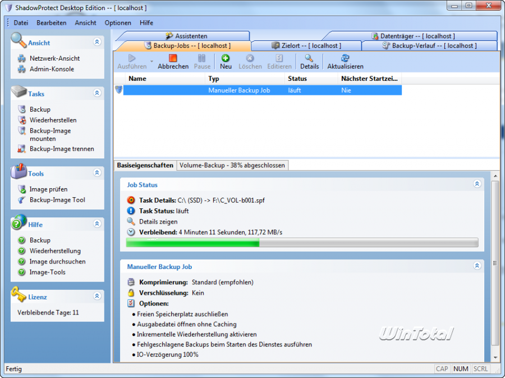Open Backup help topic under Hilfe
Viewport: 505px width, 378px height.
click(x=40, y=240)
